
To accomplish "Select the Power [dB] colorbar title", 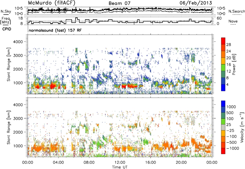I will [234, 64].
